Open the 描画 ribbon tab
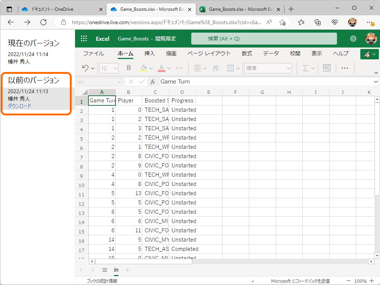This screenshot has width=380, height=285. tap(171, 53)
